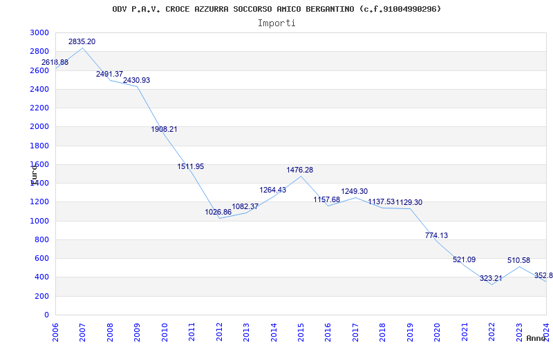Click the 1908.21 data label
Viewport: 553px width, 345px height.
point(164,129)
